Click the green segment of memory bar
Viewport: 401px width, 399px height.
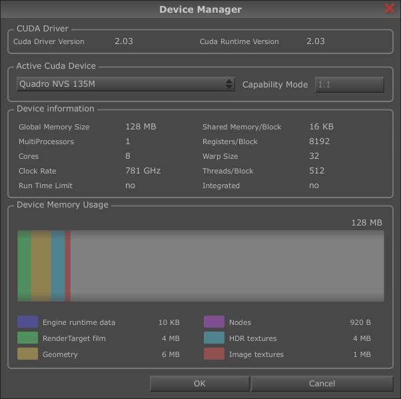[x=24, y=266]
